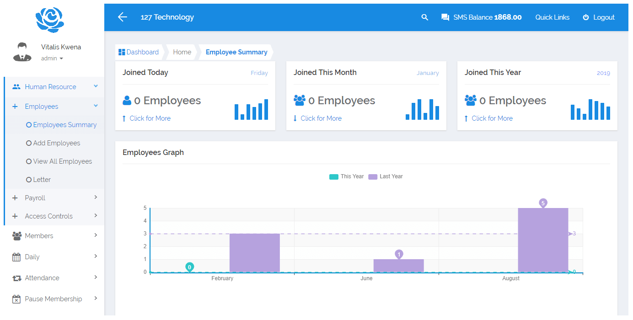Click the Daily calendar icon
Screen dimensions: 633x320
(x=16, y=257)
